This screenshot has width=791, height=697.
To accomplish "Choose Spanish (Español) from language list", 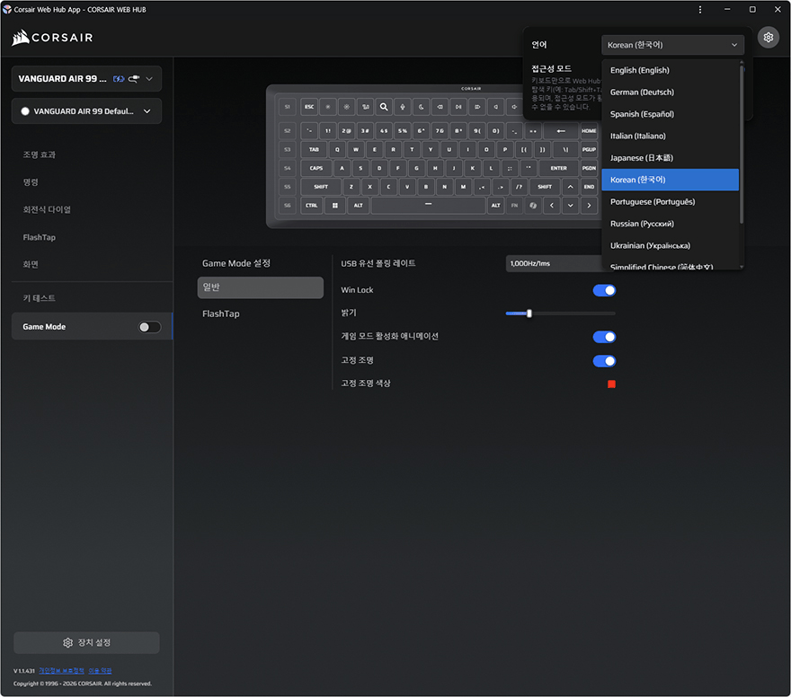I will point(670,114).
